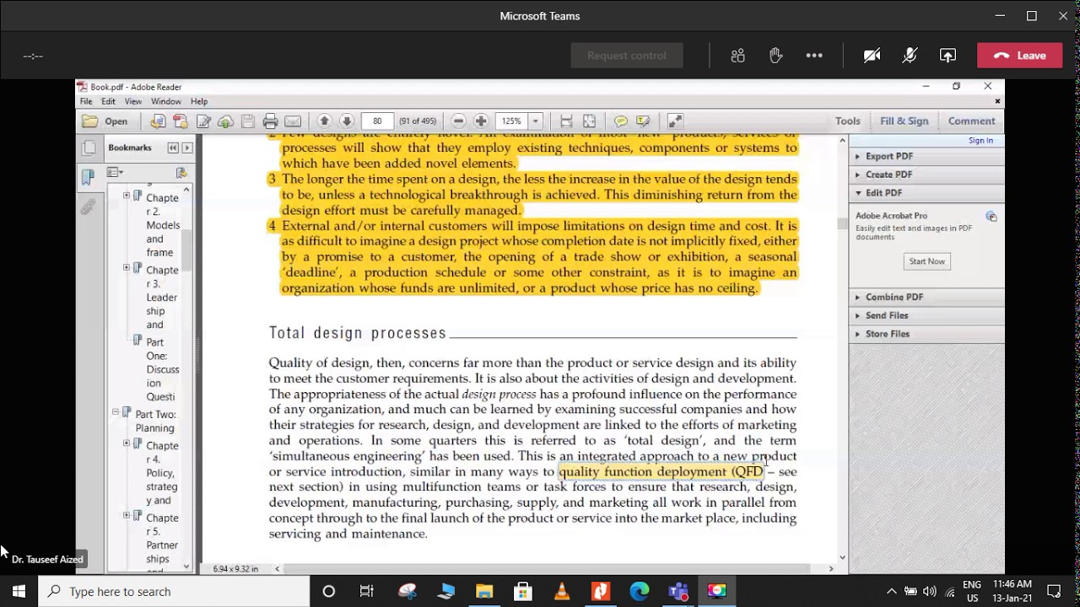Screen dimensions: 1080x607
Task: Collapse the Bookmarks navigation pane
Action: 172,148
